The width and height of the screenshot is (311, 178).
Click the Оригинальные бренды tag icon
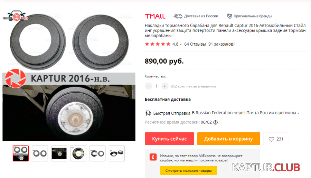(x=229, y=16)
